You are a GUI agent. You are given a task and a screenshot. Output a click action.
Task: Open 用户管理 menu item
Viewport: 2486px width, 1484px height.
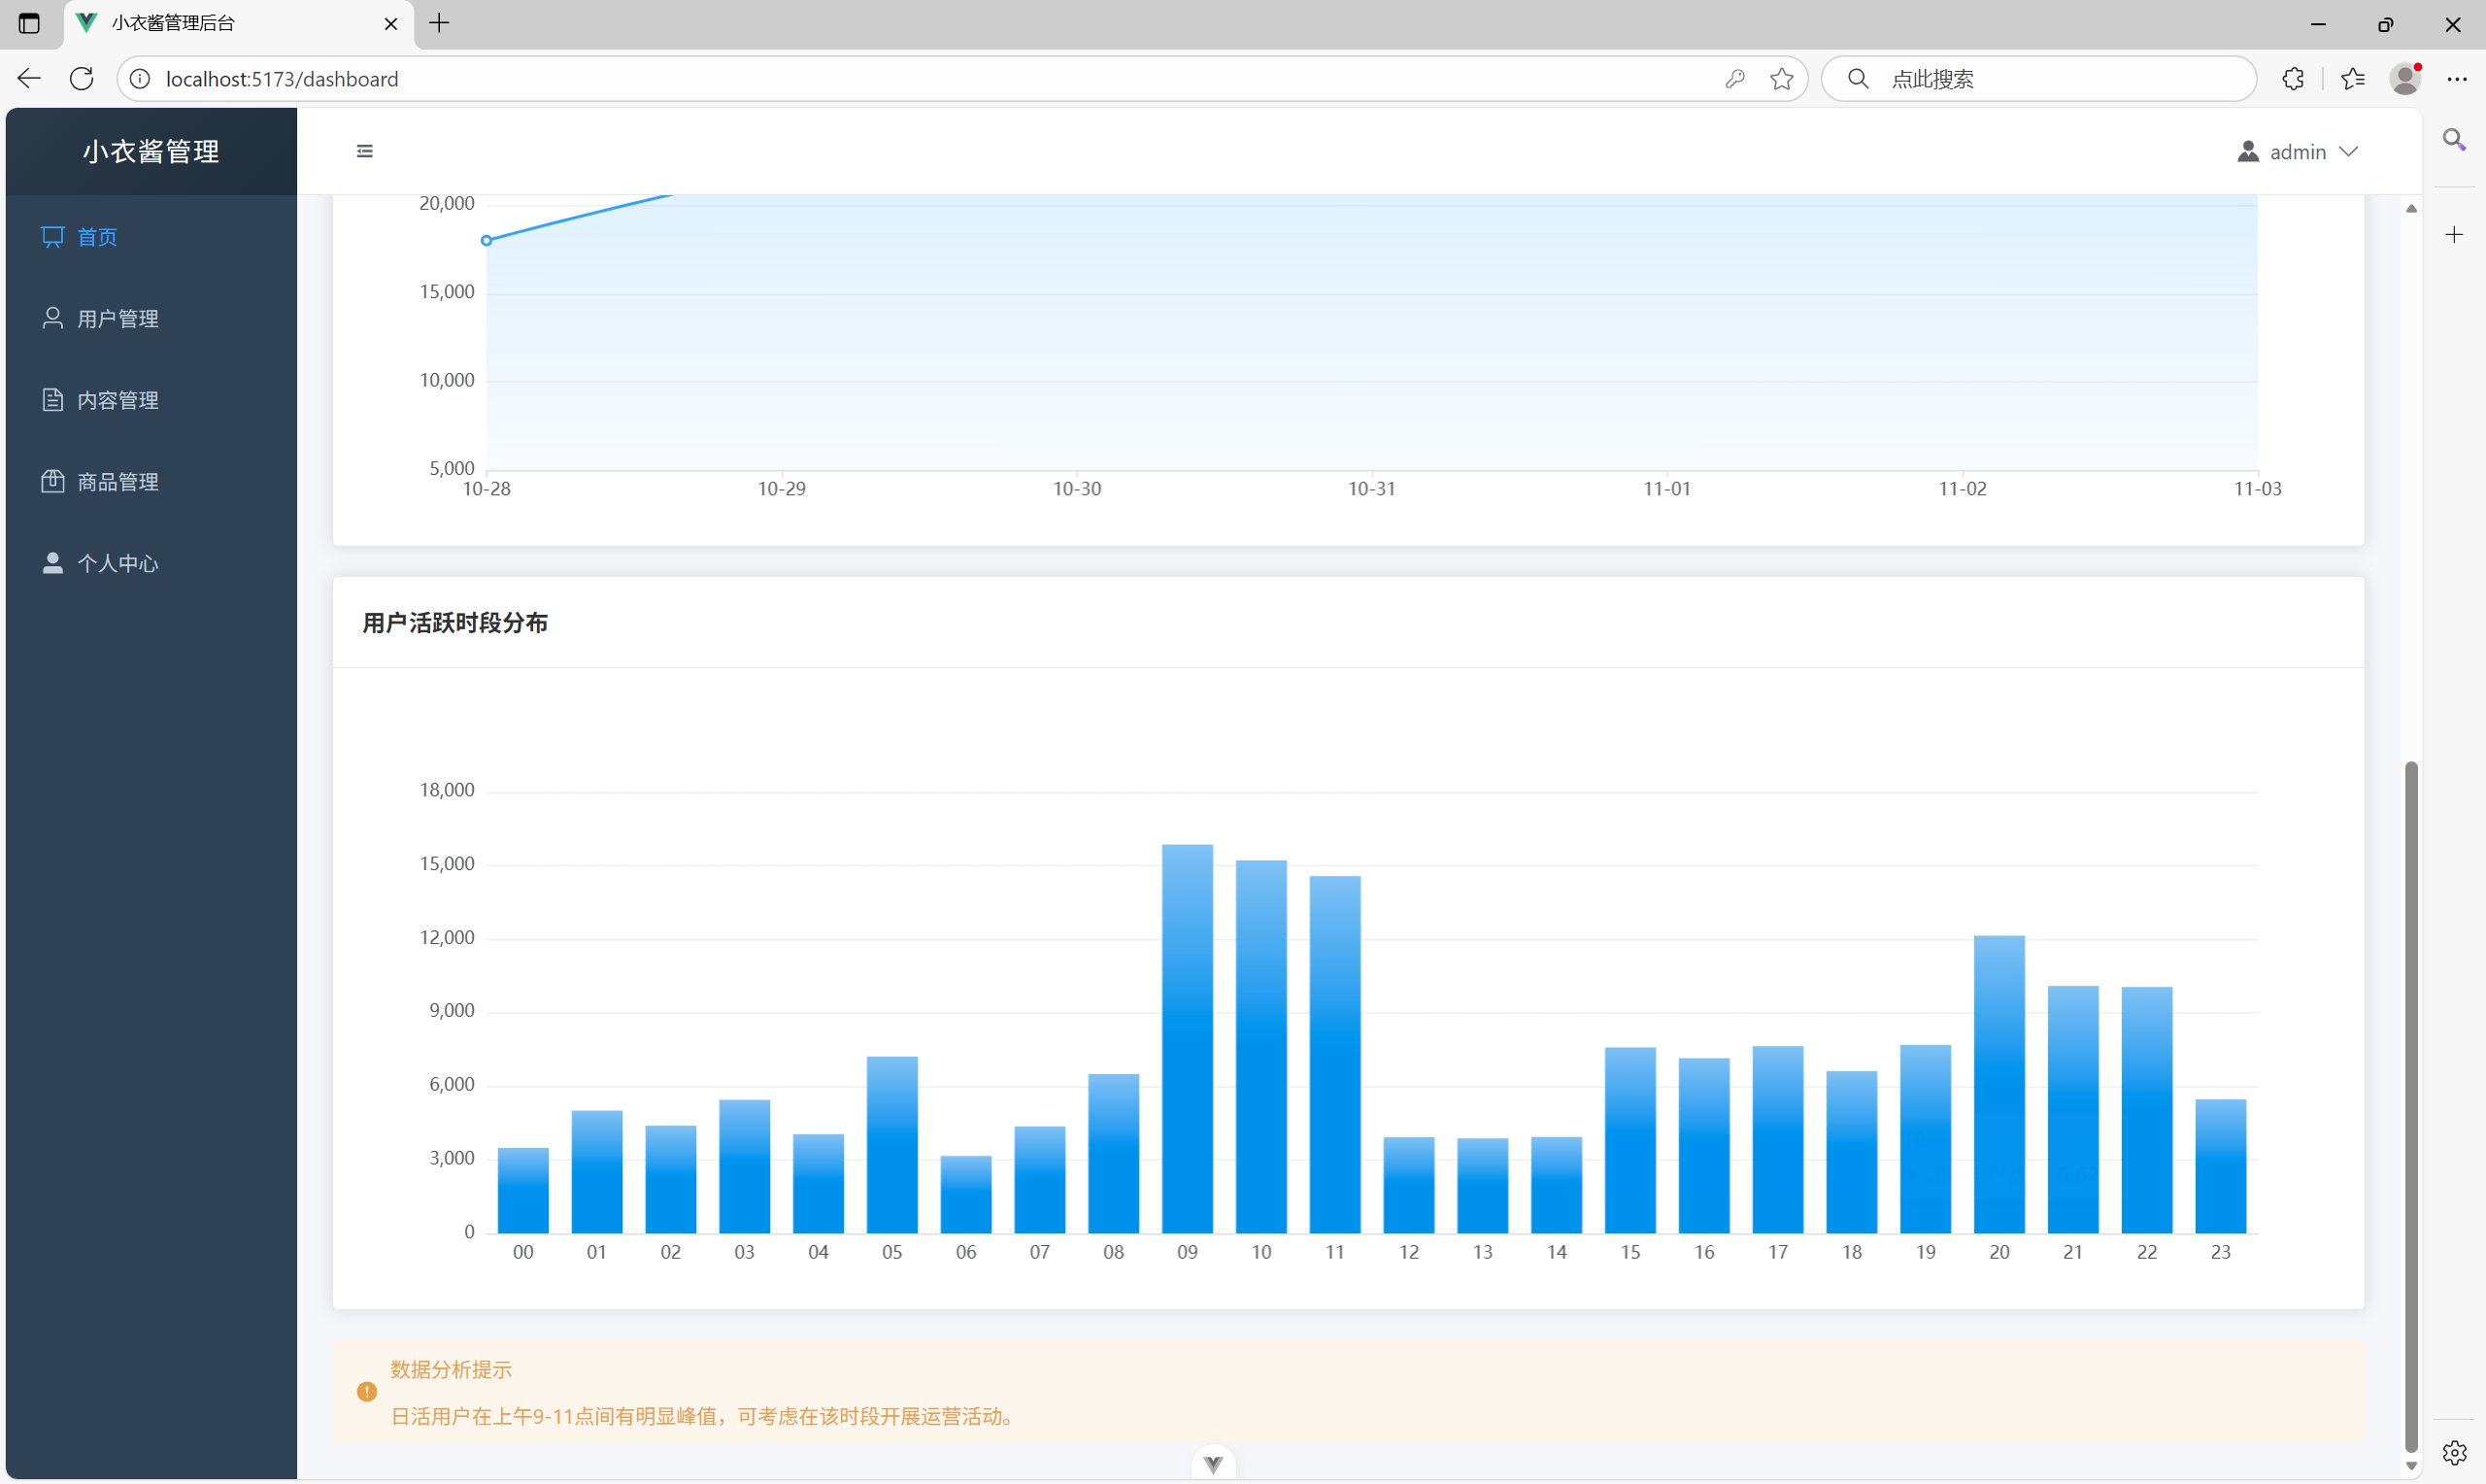point(118,318)
